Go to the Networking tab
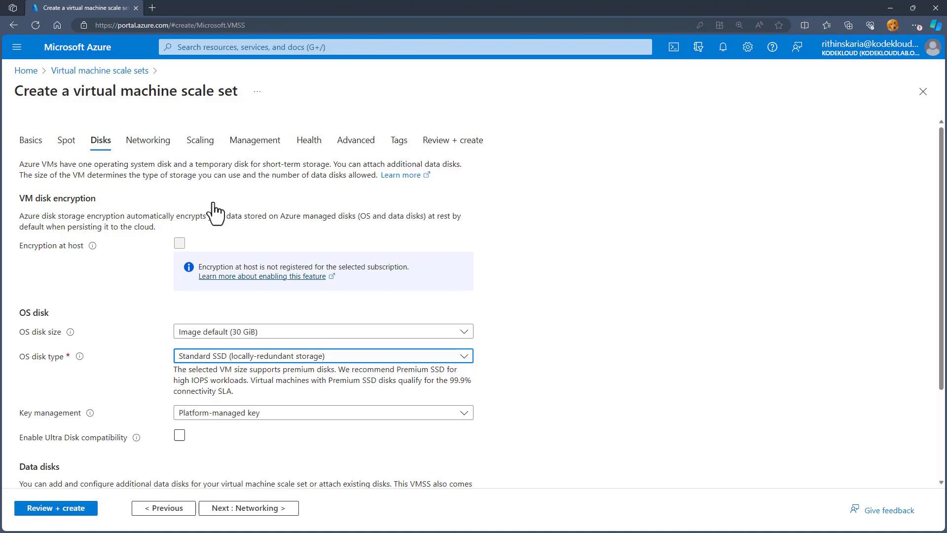The height and width of the screenshot is (533, 947). 148,140
